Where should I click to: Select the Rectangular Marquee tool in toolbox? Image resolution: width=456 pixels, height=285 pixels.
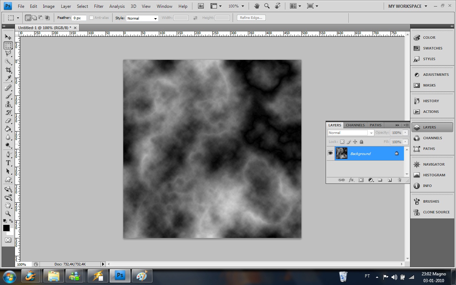point(8,46)
